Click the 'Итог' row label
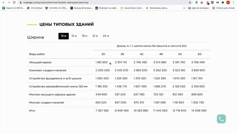237x133 pixels. (32, 110)
